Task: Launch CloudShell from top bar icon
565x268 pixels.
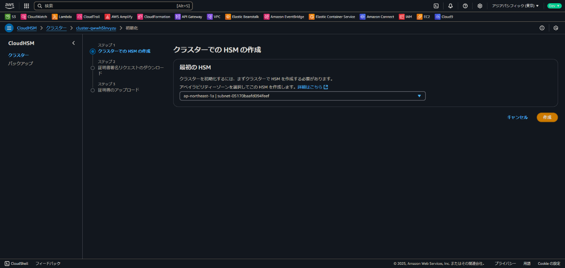Action: (x=436, y=6)
